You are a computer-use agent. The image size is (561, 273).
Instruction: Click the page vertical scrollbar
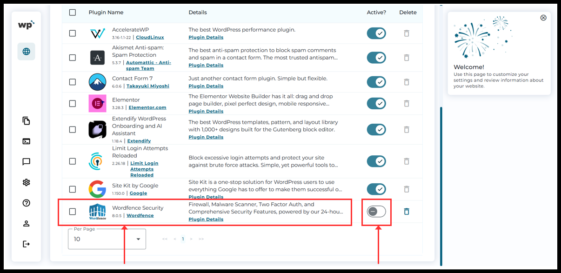pos(441,186)
